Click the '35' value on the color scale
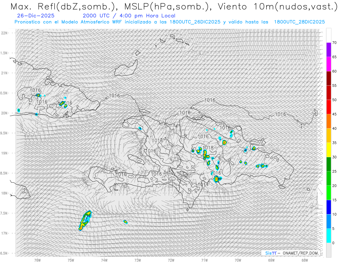342x264 pixels. click(334, 143)
